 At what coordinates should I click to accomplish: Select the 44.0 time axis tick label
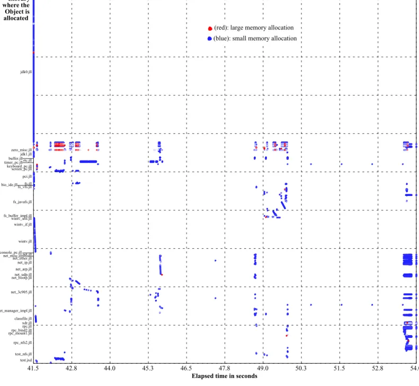click(x=110, y=369)
